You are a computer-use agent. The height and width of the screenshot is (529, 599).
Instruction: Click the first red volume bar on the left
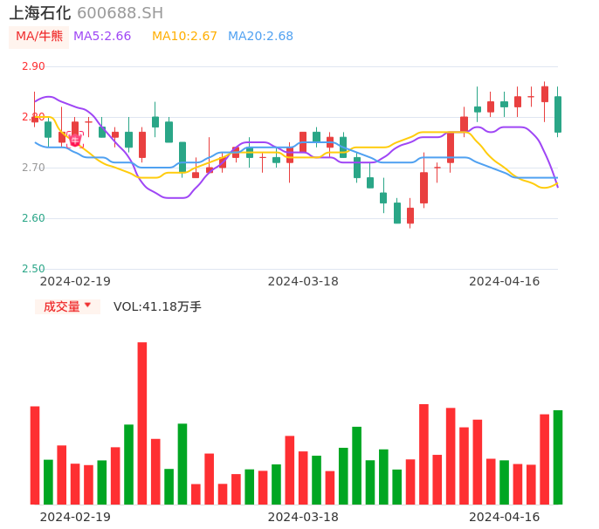click(35, 455)
